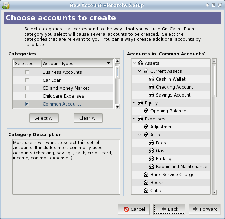225x219 pixels.
Task: Select the Business Accounts row text
Action: (x=62, y=72)
